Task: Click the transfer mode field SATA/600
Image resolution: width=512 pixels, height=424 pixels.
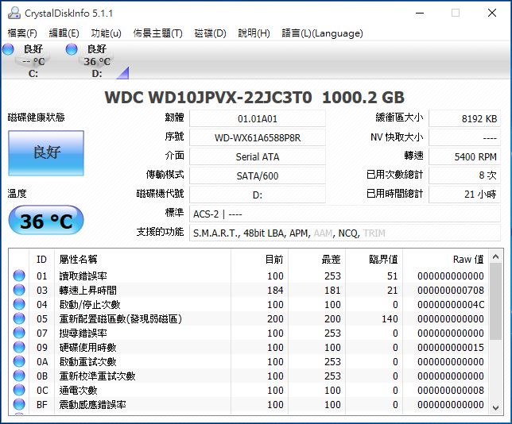Action: [x=258, y=175]
